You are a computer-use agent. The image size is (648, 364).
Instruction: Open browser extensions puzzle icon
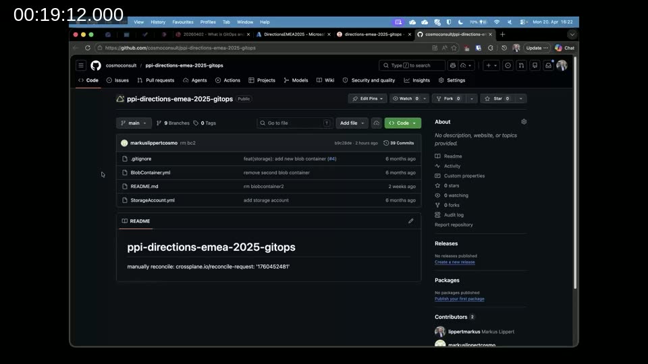490,48
